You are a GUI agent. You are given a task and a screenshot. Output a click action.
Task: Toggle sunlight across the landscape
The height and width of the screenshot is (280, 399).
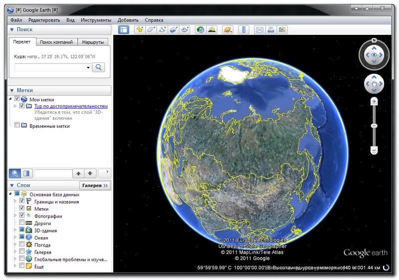211,30
